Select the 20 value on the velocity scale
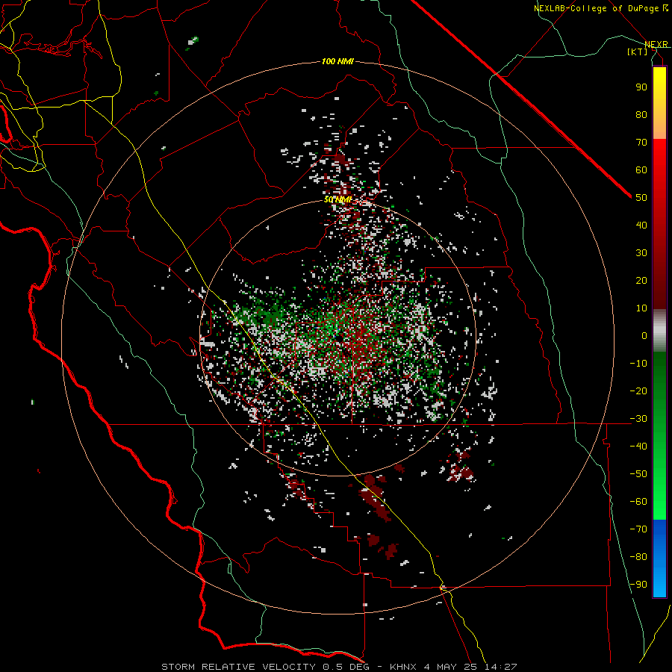 (641, 280)
